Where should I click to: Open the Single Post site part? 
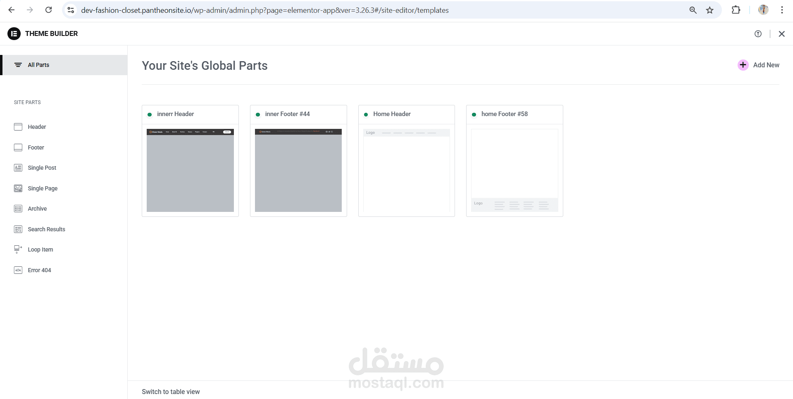[x=42, y=168]
